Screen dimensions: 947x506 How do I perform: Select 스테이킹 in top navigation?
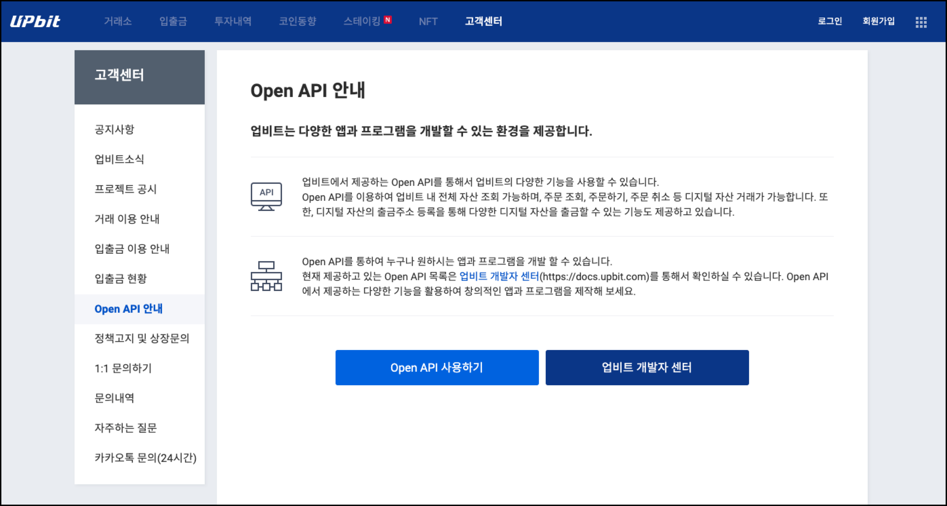coord(362,21)
